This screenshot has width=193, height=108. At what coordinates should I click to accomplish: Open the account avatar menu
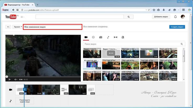click(183, 17)
